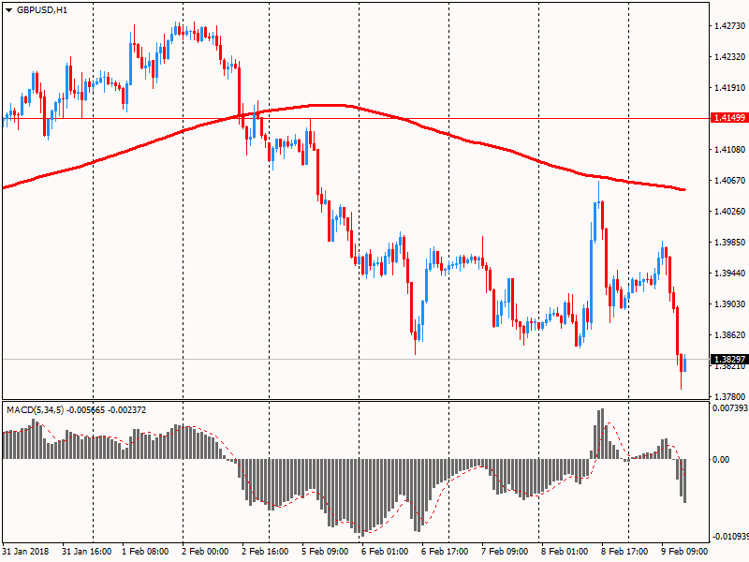Click the MACD scale value -0.010939
749x562 pixels.
click(x=730, y=537)
